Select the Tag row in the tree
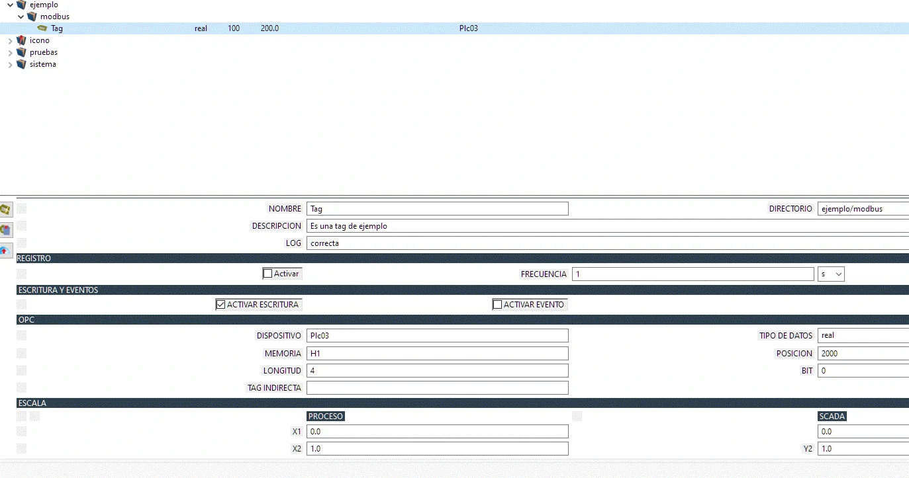 coord(57,28)
